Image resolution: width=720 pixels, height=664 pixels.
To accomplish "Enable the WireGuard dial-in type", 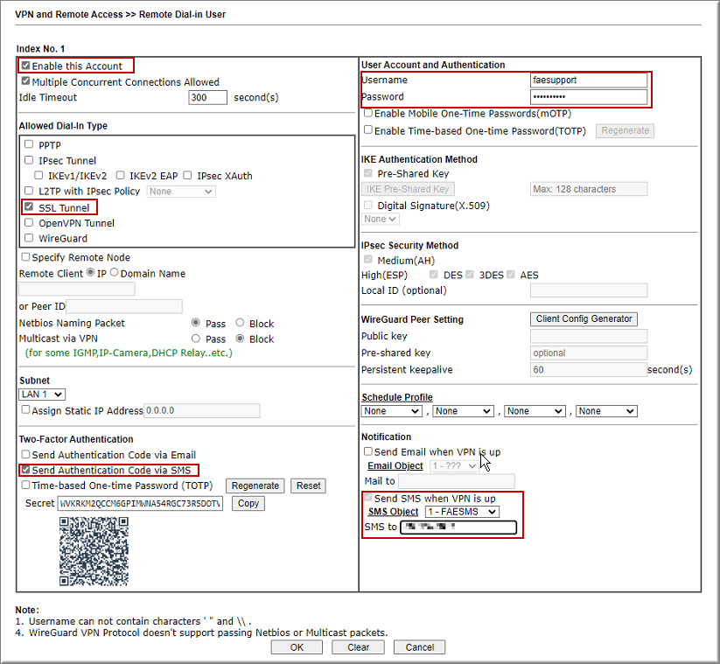I will (29, 237).
